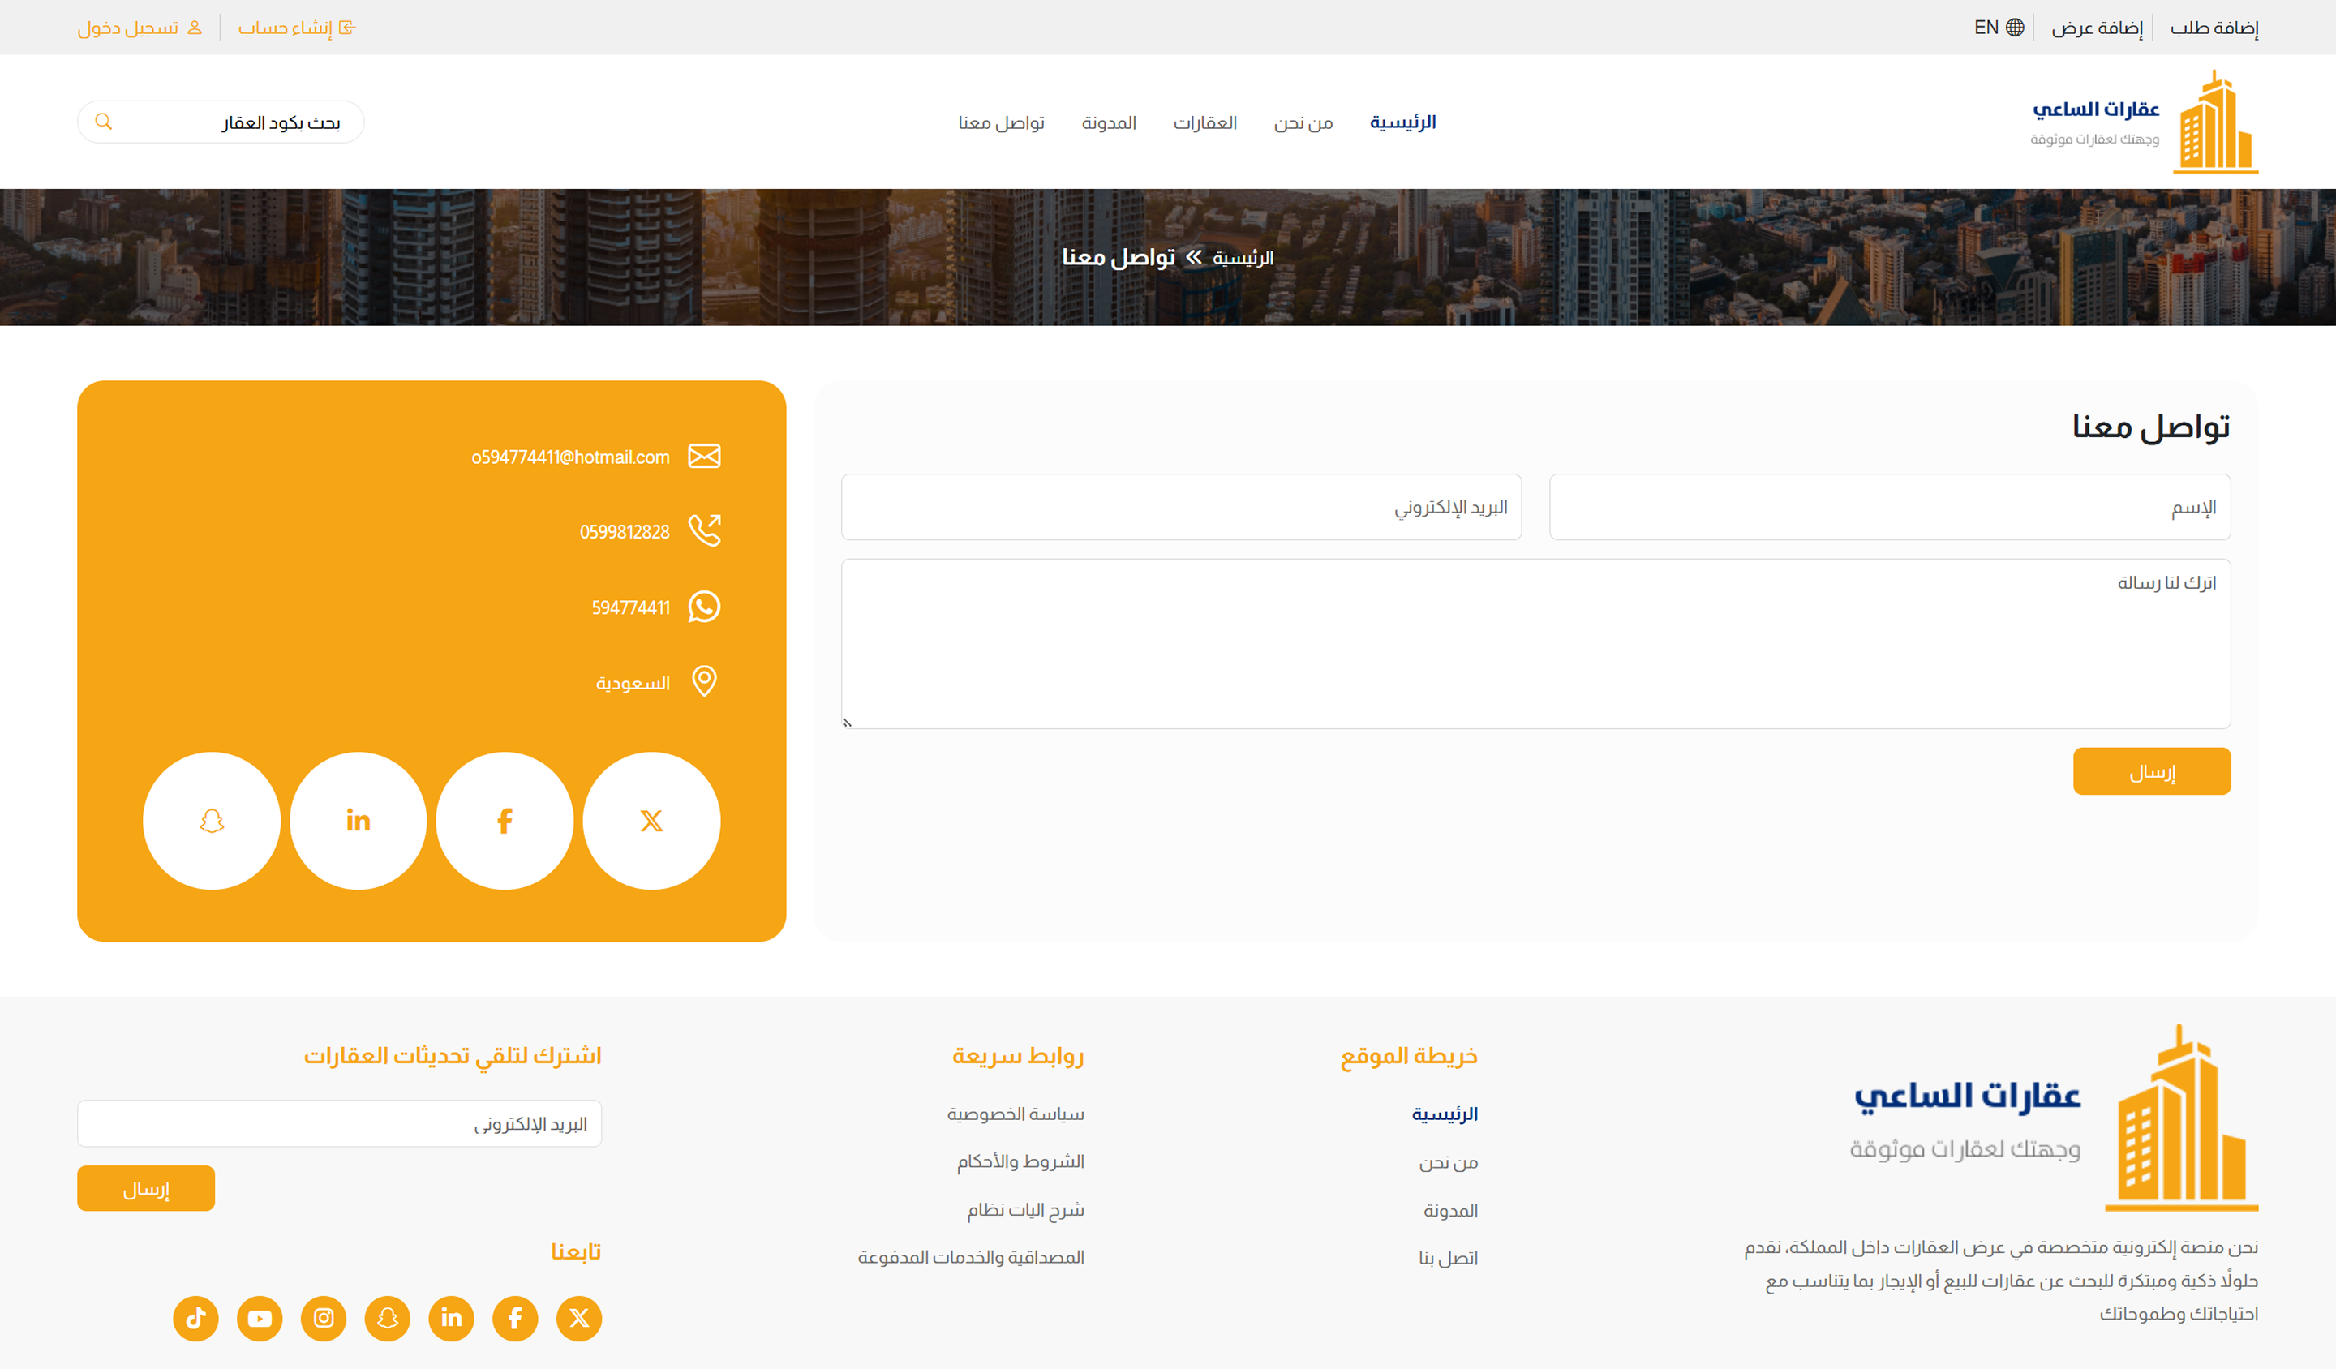
Task: Click the الرئيسية breadcrumb link in banner
Action: pos(1242,258)
